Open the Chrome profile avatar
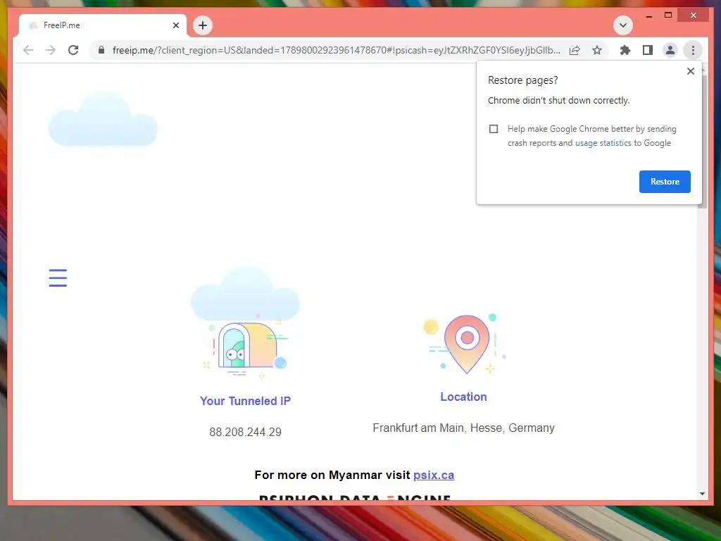The image size is (721, 541). (670, 50)
